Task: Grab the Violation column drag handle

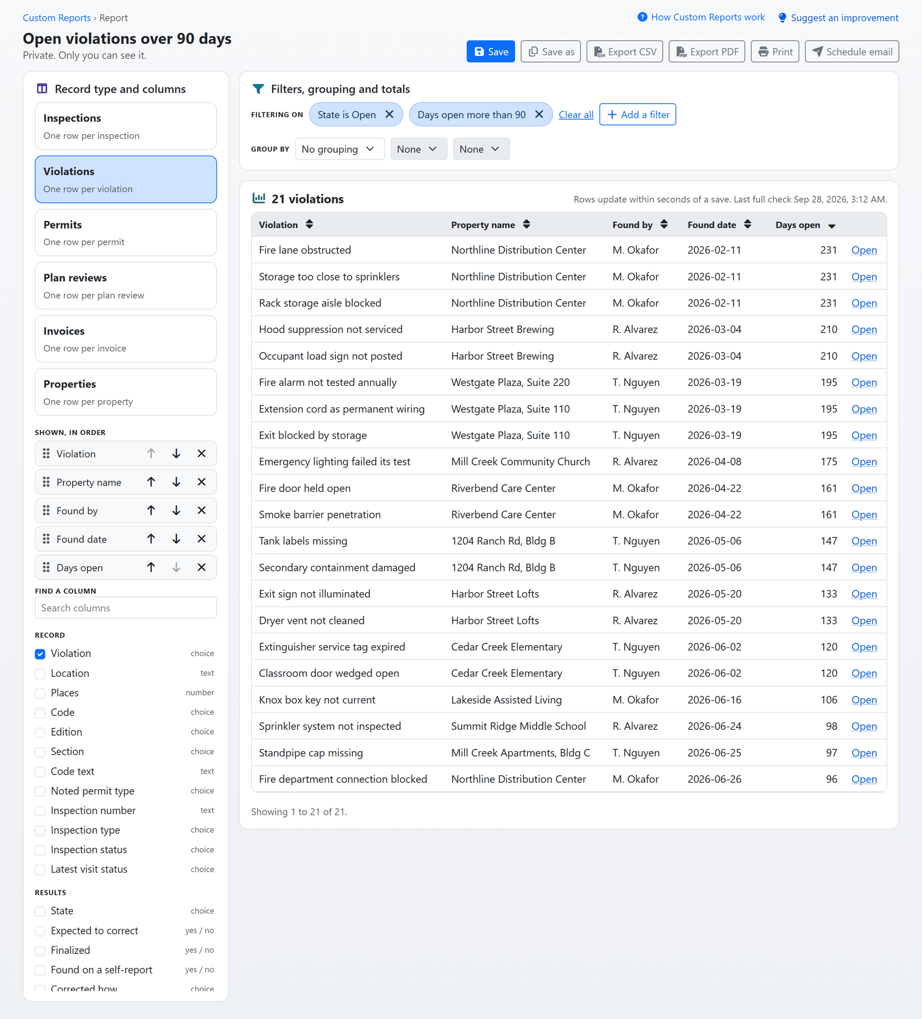Action: pyautogui.click(x=46, y=454)
